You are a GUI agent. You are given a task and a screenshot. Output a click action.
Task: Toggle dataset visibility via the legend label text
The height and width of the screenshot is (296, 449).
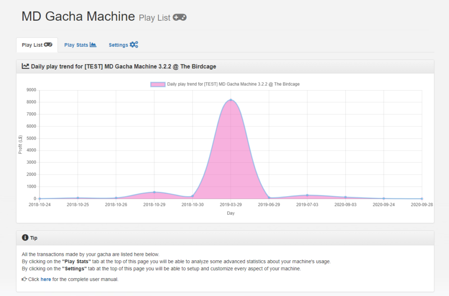[233, 84]
